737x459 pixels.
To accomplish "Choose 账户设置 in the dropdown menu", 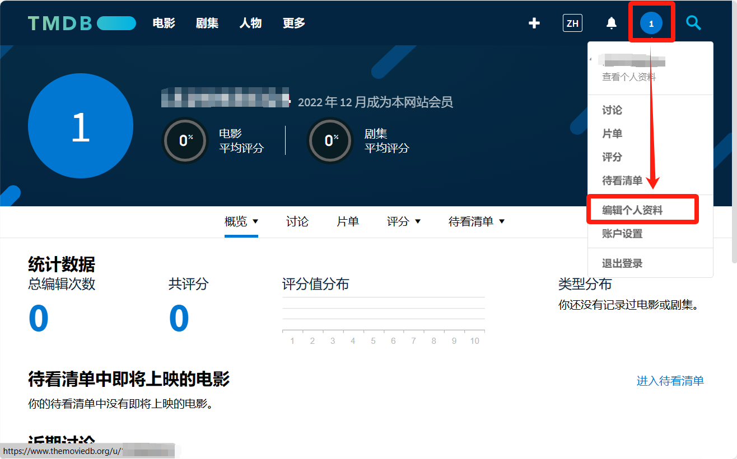I will coord(622,234).
